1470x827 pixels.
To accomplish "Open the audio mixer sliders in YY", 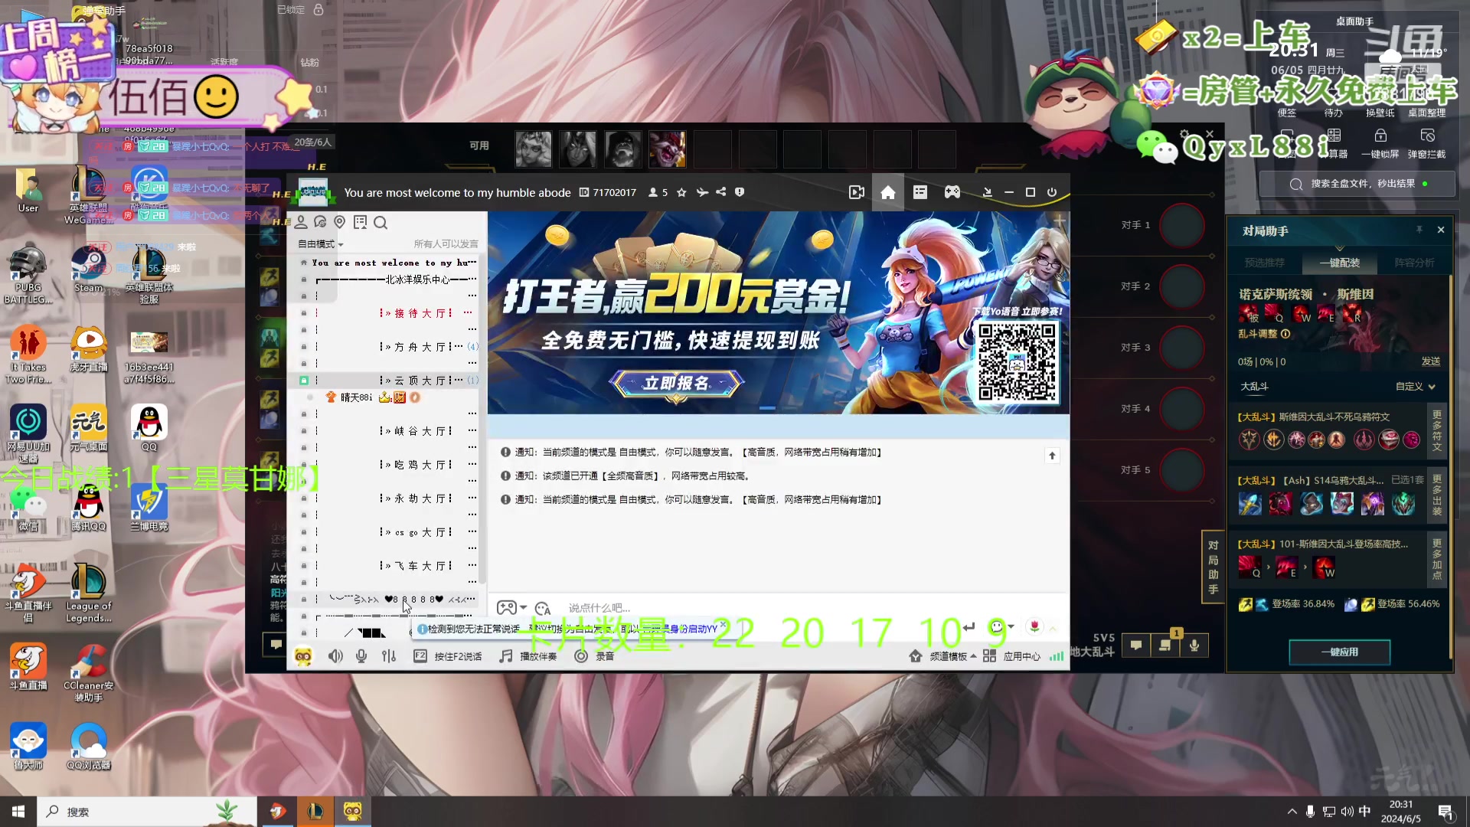I will click(389, 656).
